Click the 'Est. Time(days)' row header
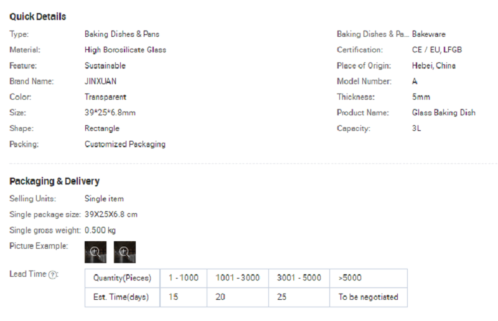498x321 pixels. click(121, 297)
